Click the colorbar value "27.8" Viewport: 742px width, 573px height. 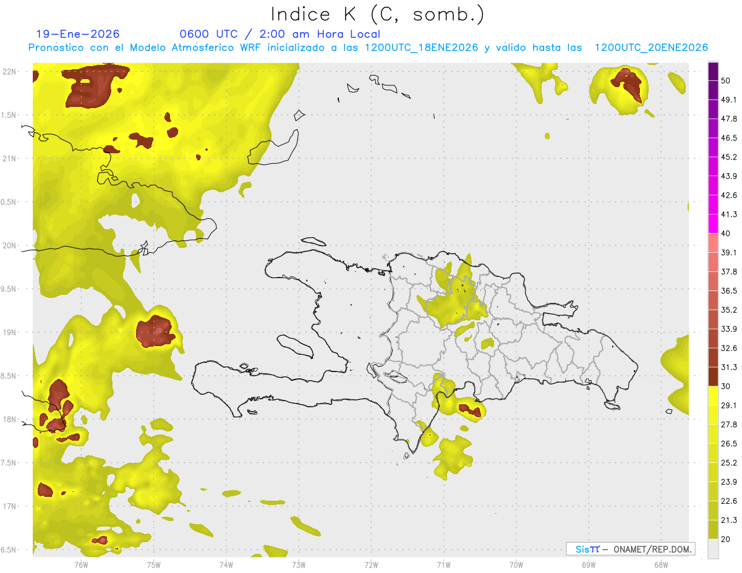[730, 425]
